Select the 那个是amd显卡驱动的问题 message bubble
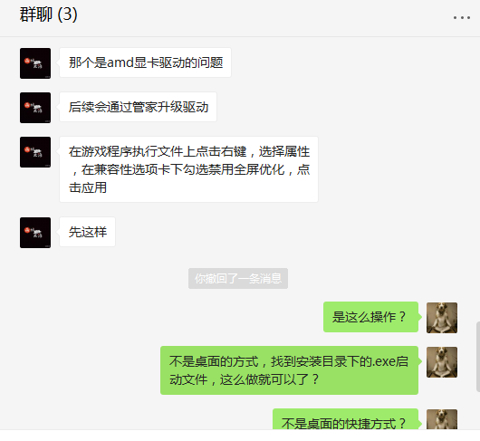Screen dimensions: 480x441 145,62
